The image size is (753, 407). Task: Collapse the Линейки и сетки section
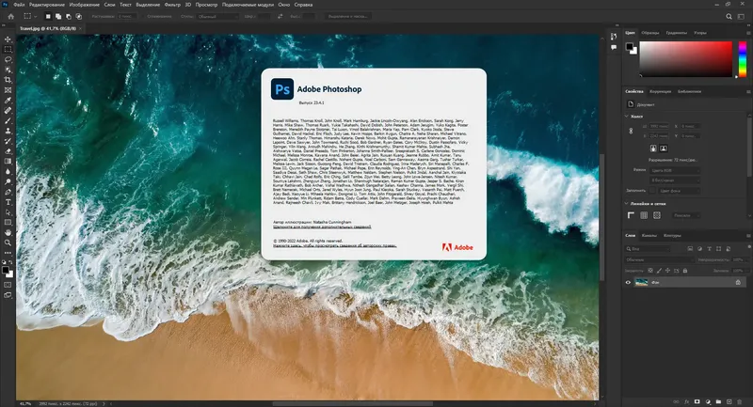coord(627,203)
